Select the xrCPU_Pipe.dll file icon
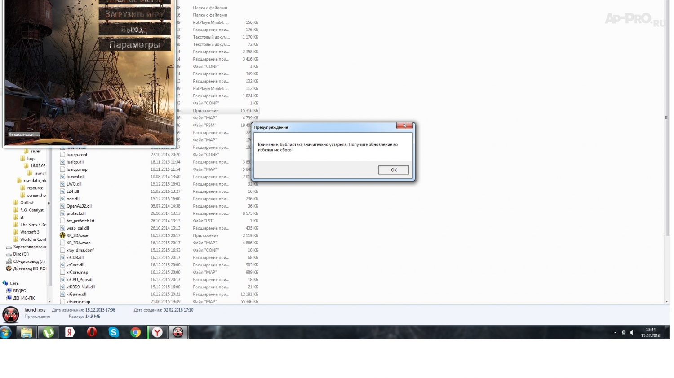674x378 pixels. click(x=63, y=279)
